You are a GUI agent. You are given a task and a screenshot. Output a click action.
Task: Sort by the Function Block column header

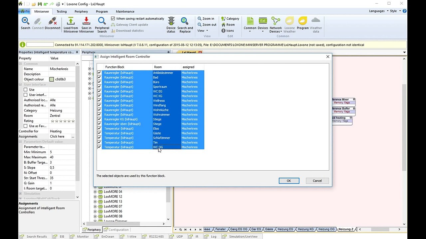click(x=127, y=67)
